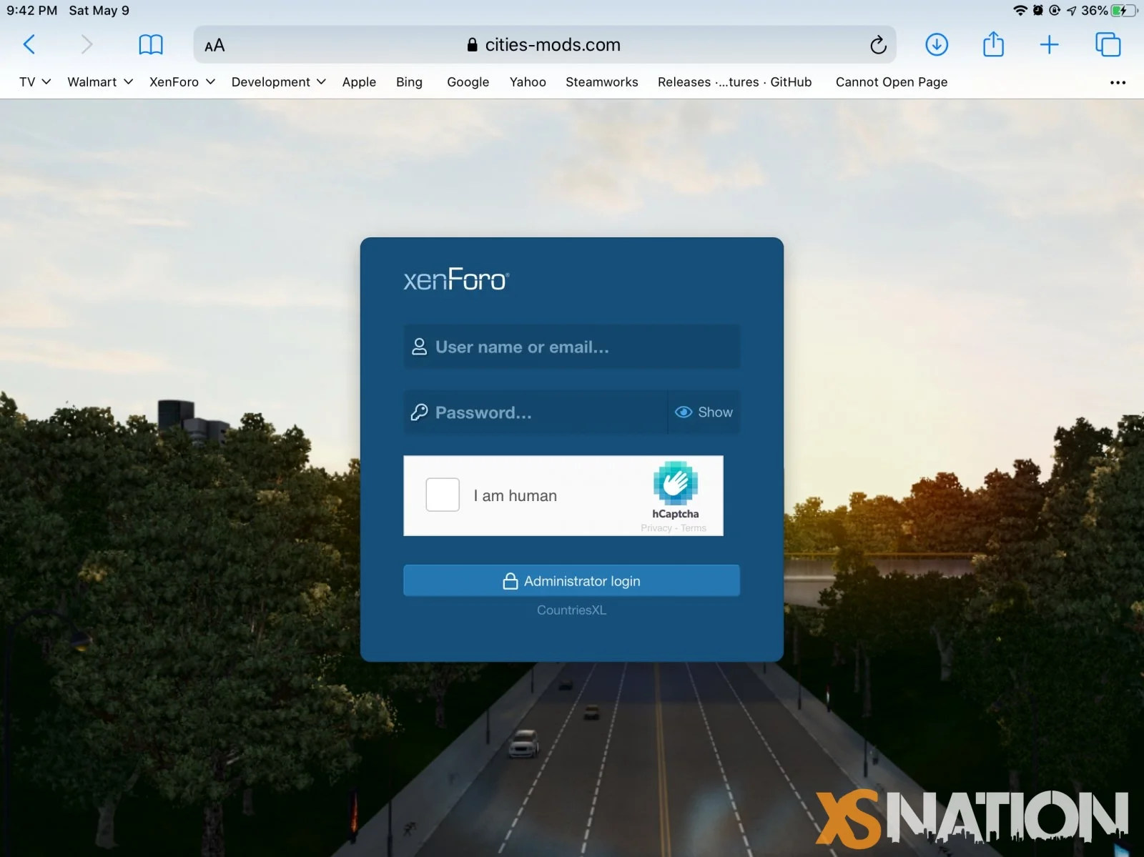Open the tab overview icon

(1108, 44)
